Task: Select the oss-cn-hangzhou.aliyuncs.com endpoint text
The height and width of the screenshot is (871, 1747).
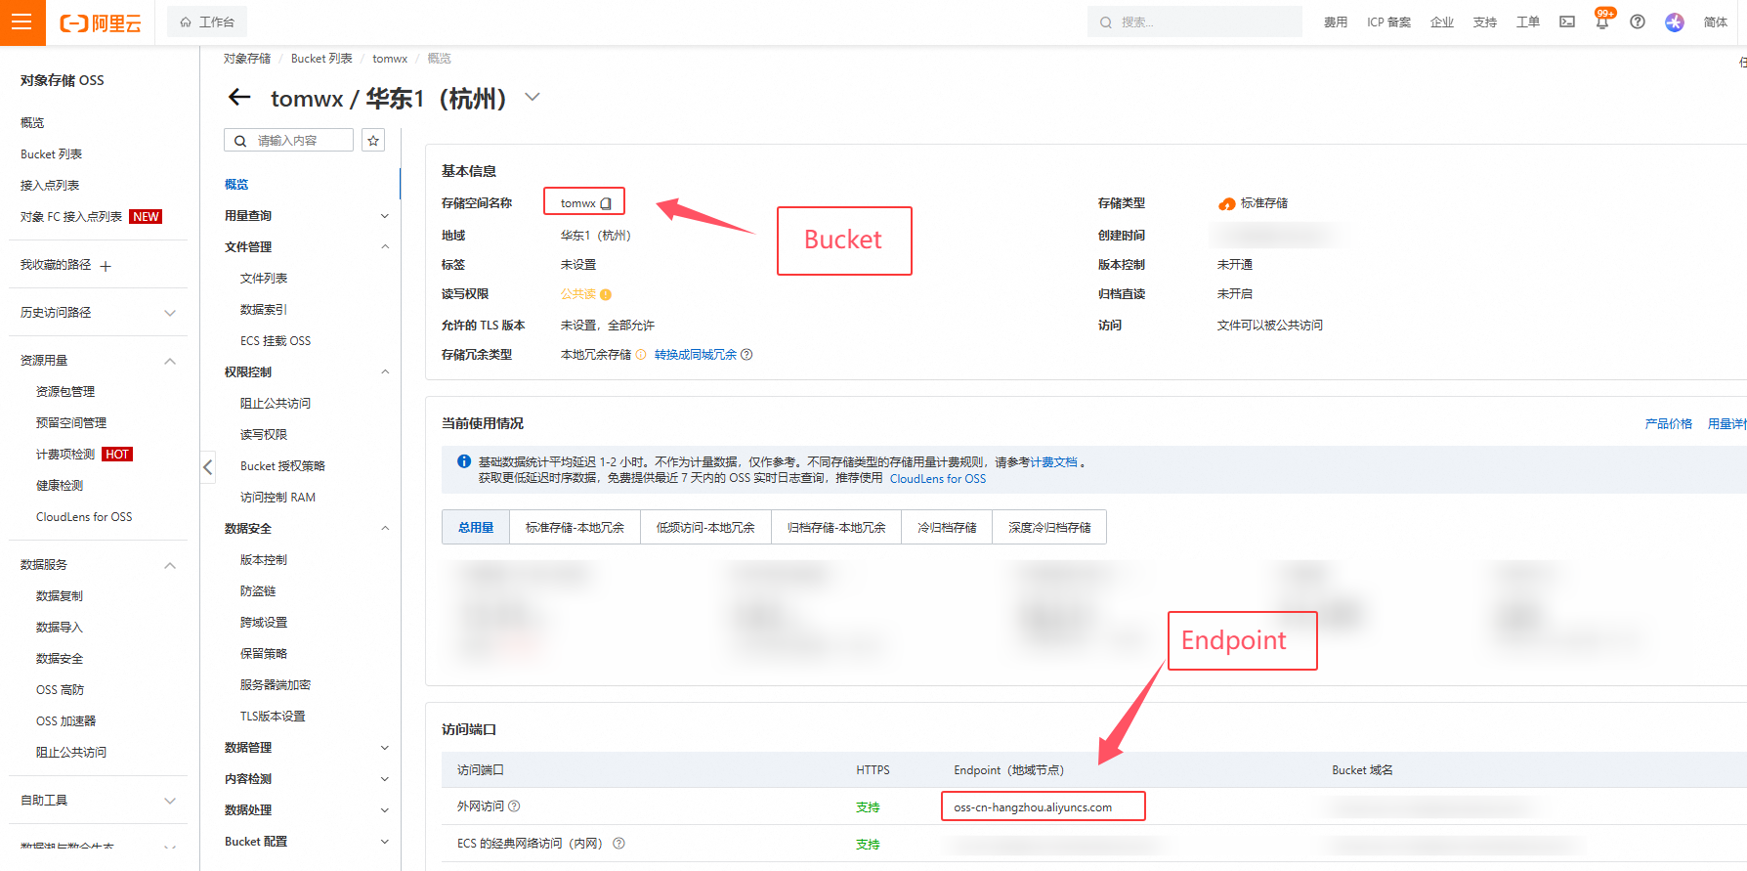Action: (1033, 807)
